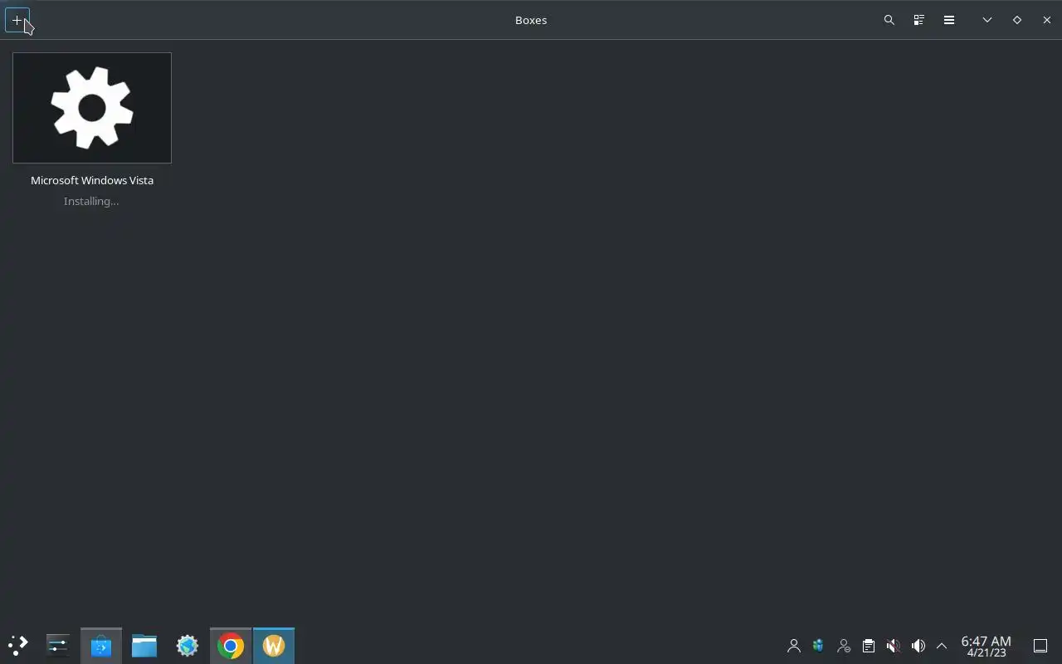Open the audio volume tray icon
Screen dimensions: 1062x664
click(x=918, y=646)
